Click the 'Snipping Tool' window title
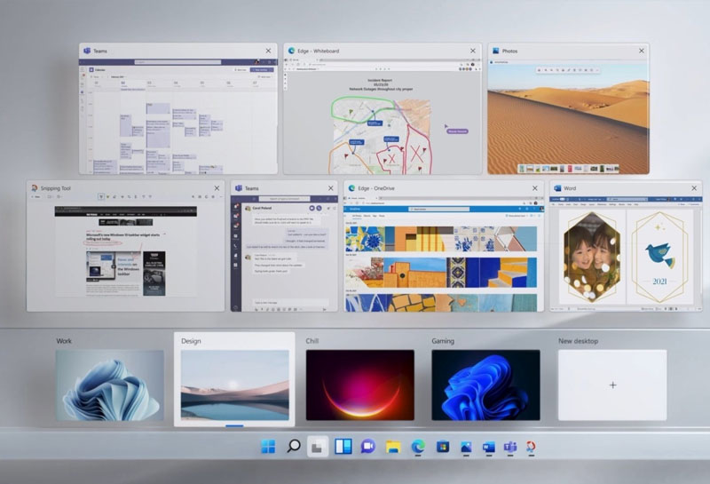 click(x=56, y=188)
